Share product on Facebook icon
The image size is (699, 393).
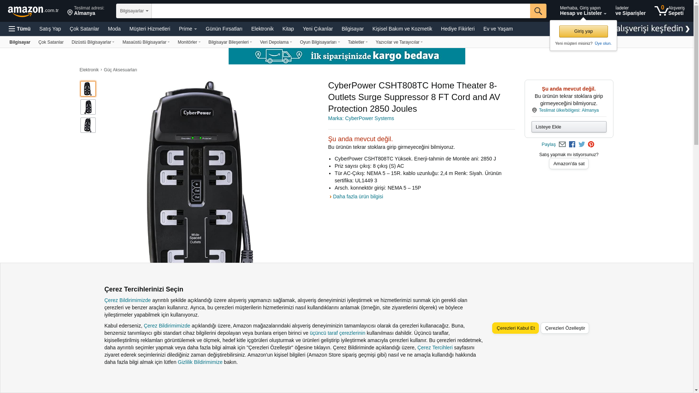(572, 144)
